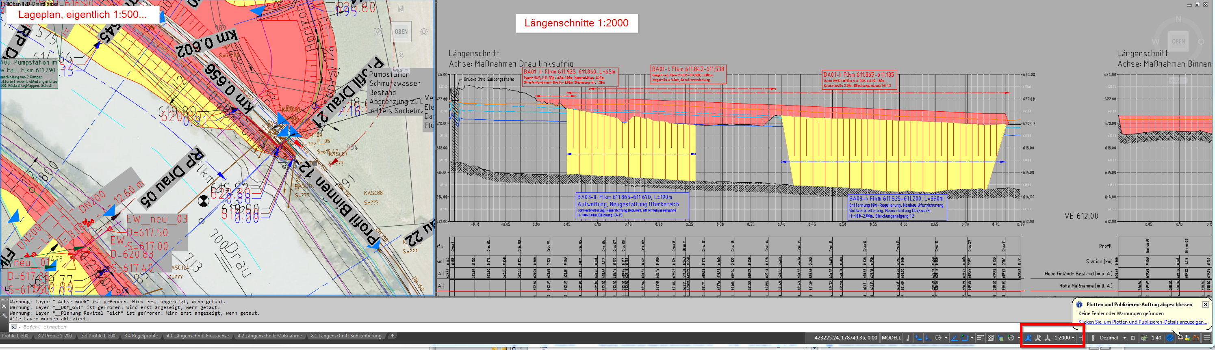Click the 'VE 612.00' text in drawing

pyautogui.click(x=1081, y=216)
